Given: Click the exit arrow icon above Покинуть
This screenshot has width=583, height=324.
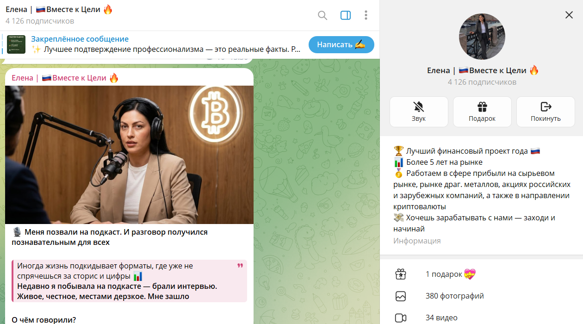Looking at the screenshot, I should coord(546,107).
